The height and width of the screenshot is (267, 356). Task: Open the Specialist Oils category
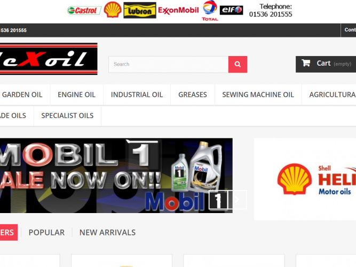[x=67, y=115]
